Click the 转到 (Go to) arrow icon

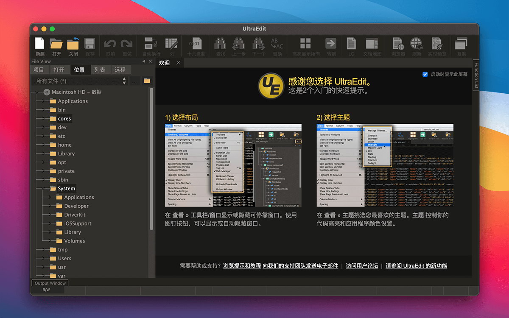pos(331,43)
